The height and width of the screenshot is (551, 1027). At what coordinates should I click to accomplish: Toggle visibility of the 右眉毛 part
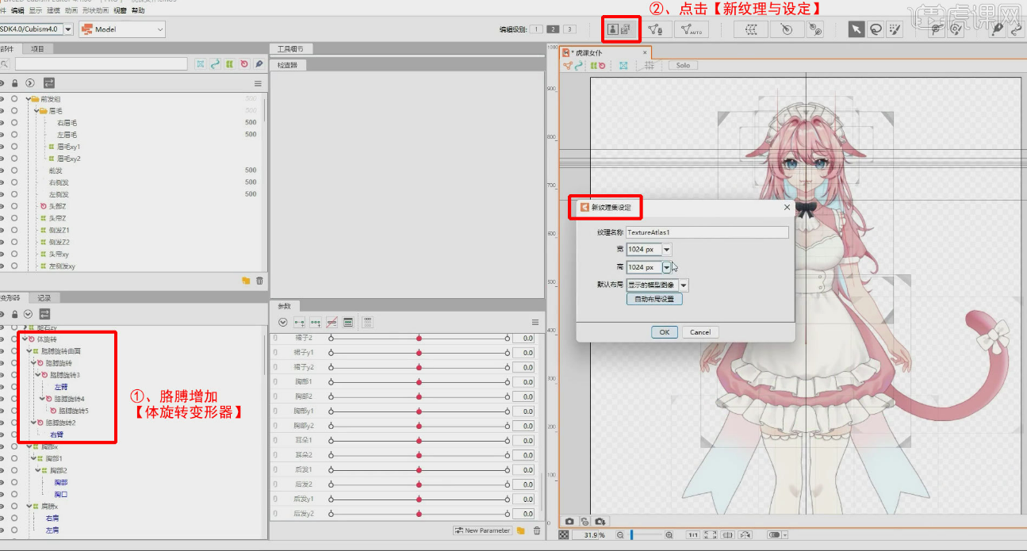click(2, 123)
